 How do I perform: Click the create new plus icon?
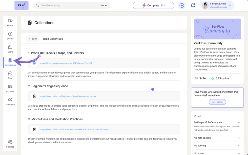[x=182, y=5]
